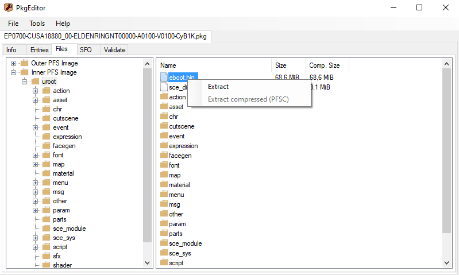This screenshot has height=275, width=459.
Task: Click the PkgEditor app icon in title bar
Action: pyautogui.click(x=9, y=7)
